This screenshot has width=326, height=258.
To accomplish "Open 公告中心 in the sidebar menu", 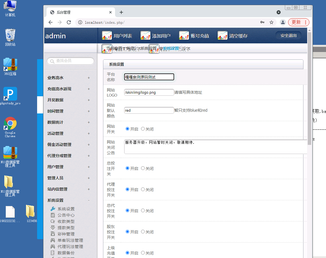I will click(66, 215).
